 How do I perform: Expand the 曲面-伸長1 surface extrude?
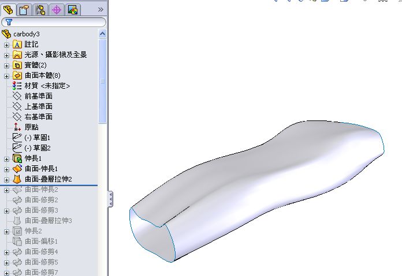pos(7,169)
